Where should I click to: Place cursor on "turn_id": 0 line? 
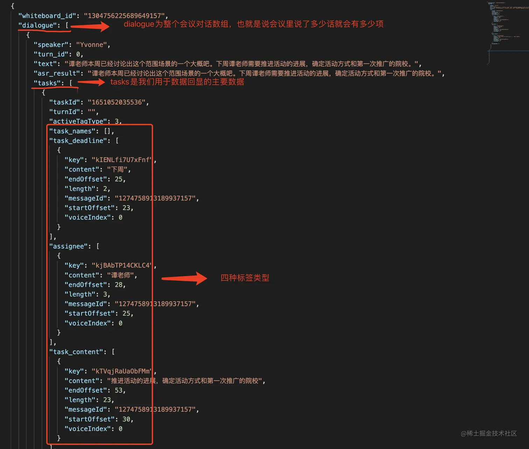[x=58, y=54]
